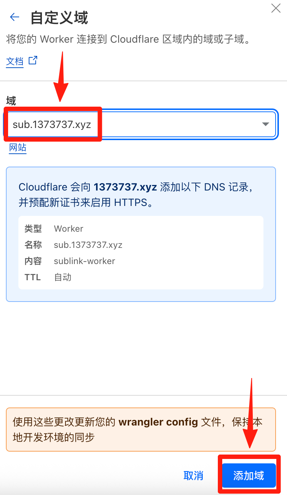Select the 自定义域 heading text
This screenshot has width=287, height=495.
pyautogui.click(x=59, y=18)
